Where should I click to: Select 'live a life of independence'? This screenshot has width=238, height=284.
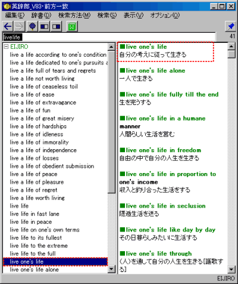43,150
